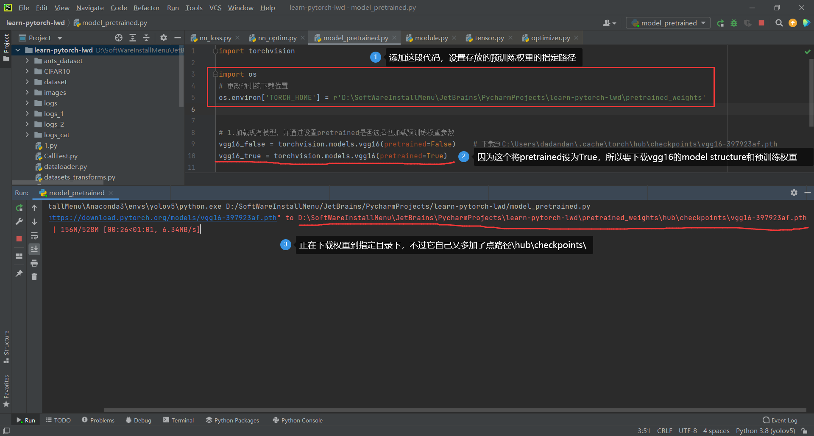This screenshot has width=814, height=436.
Task: Expand the CIFAR10 folder
Action: click(x=27, y=71)
